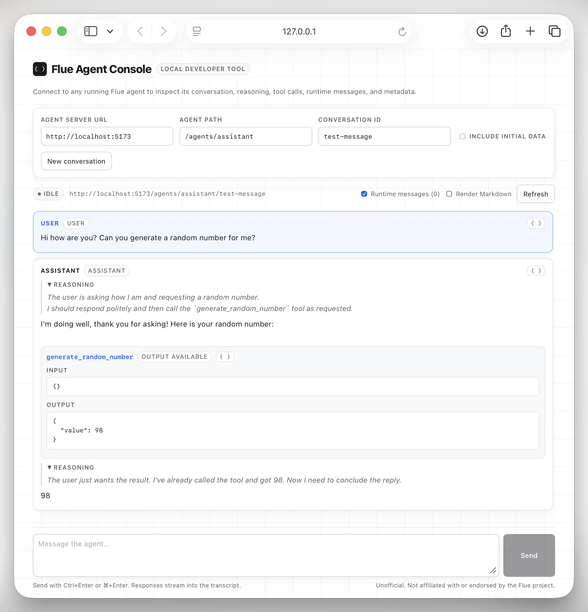
Task: Click the Refresh button
Action: point(536,194)
